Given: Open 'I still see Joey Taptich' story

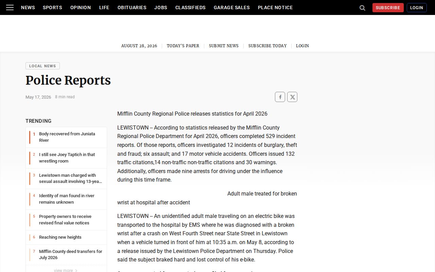Looking at the screenshot, I should [67, 158].
